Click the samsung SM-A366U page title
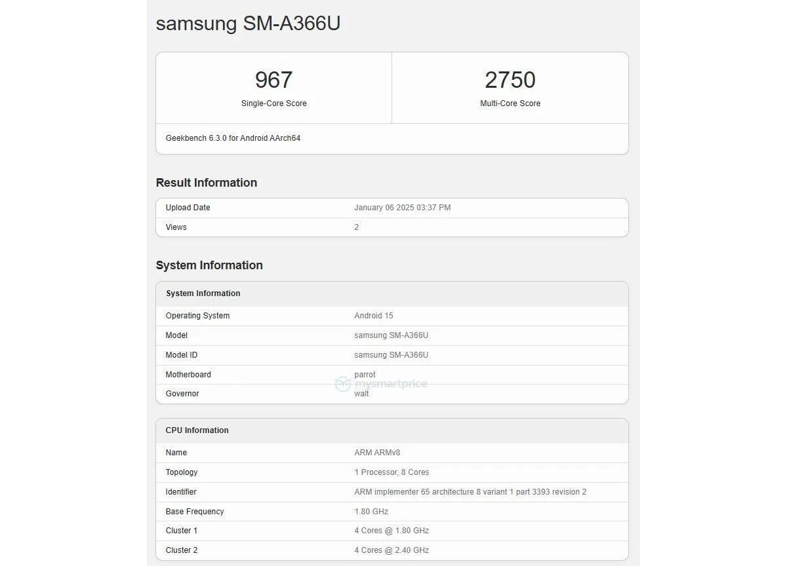 (x=248, y=24)
